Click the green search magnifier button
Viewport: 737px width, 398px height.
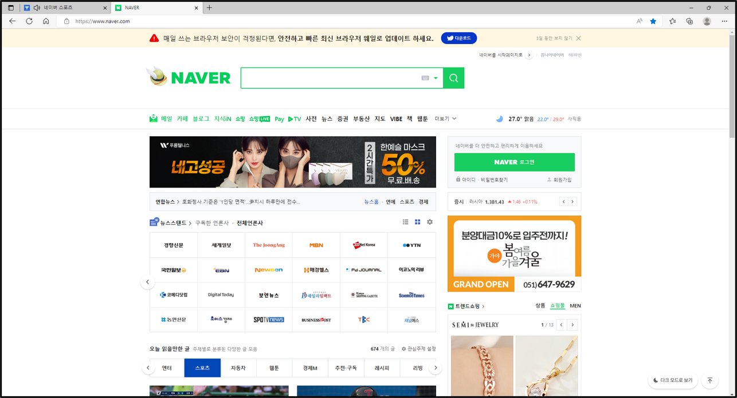click(453, 78)
